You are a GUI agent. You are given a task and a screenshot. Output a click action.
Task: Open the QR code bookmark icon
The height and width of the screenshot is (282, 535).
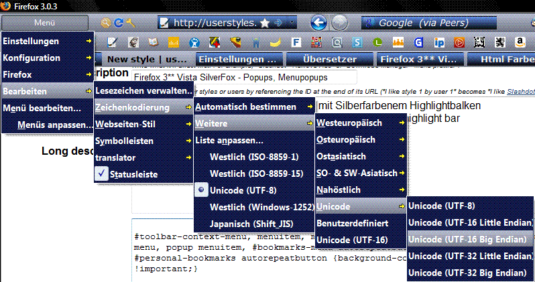479,42
